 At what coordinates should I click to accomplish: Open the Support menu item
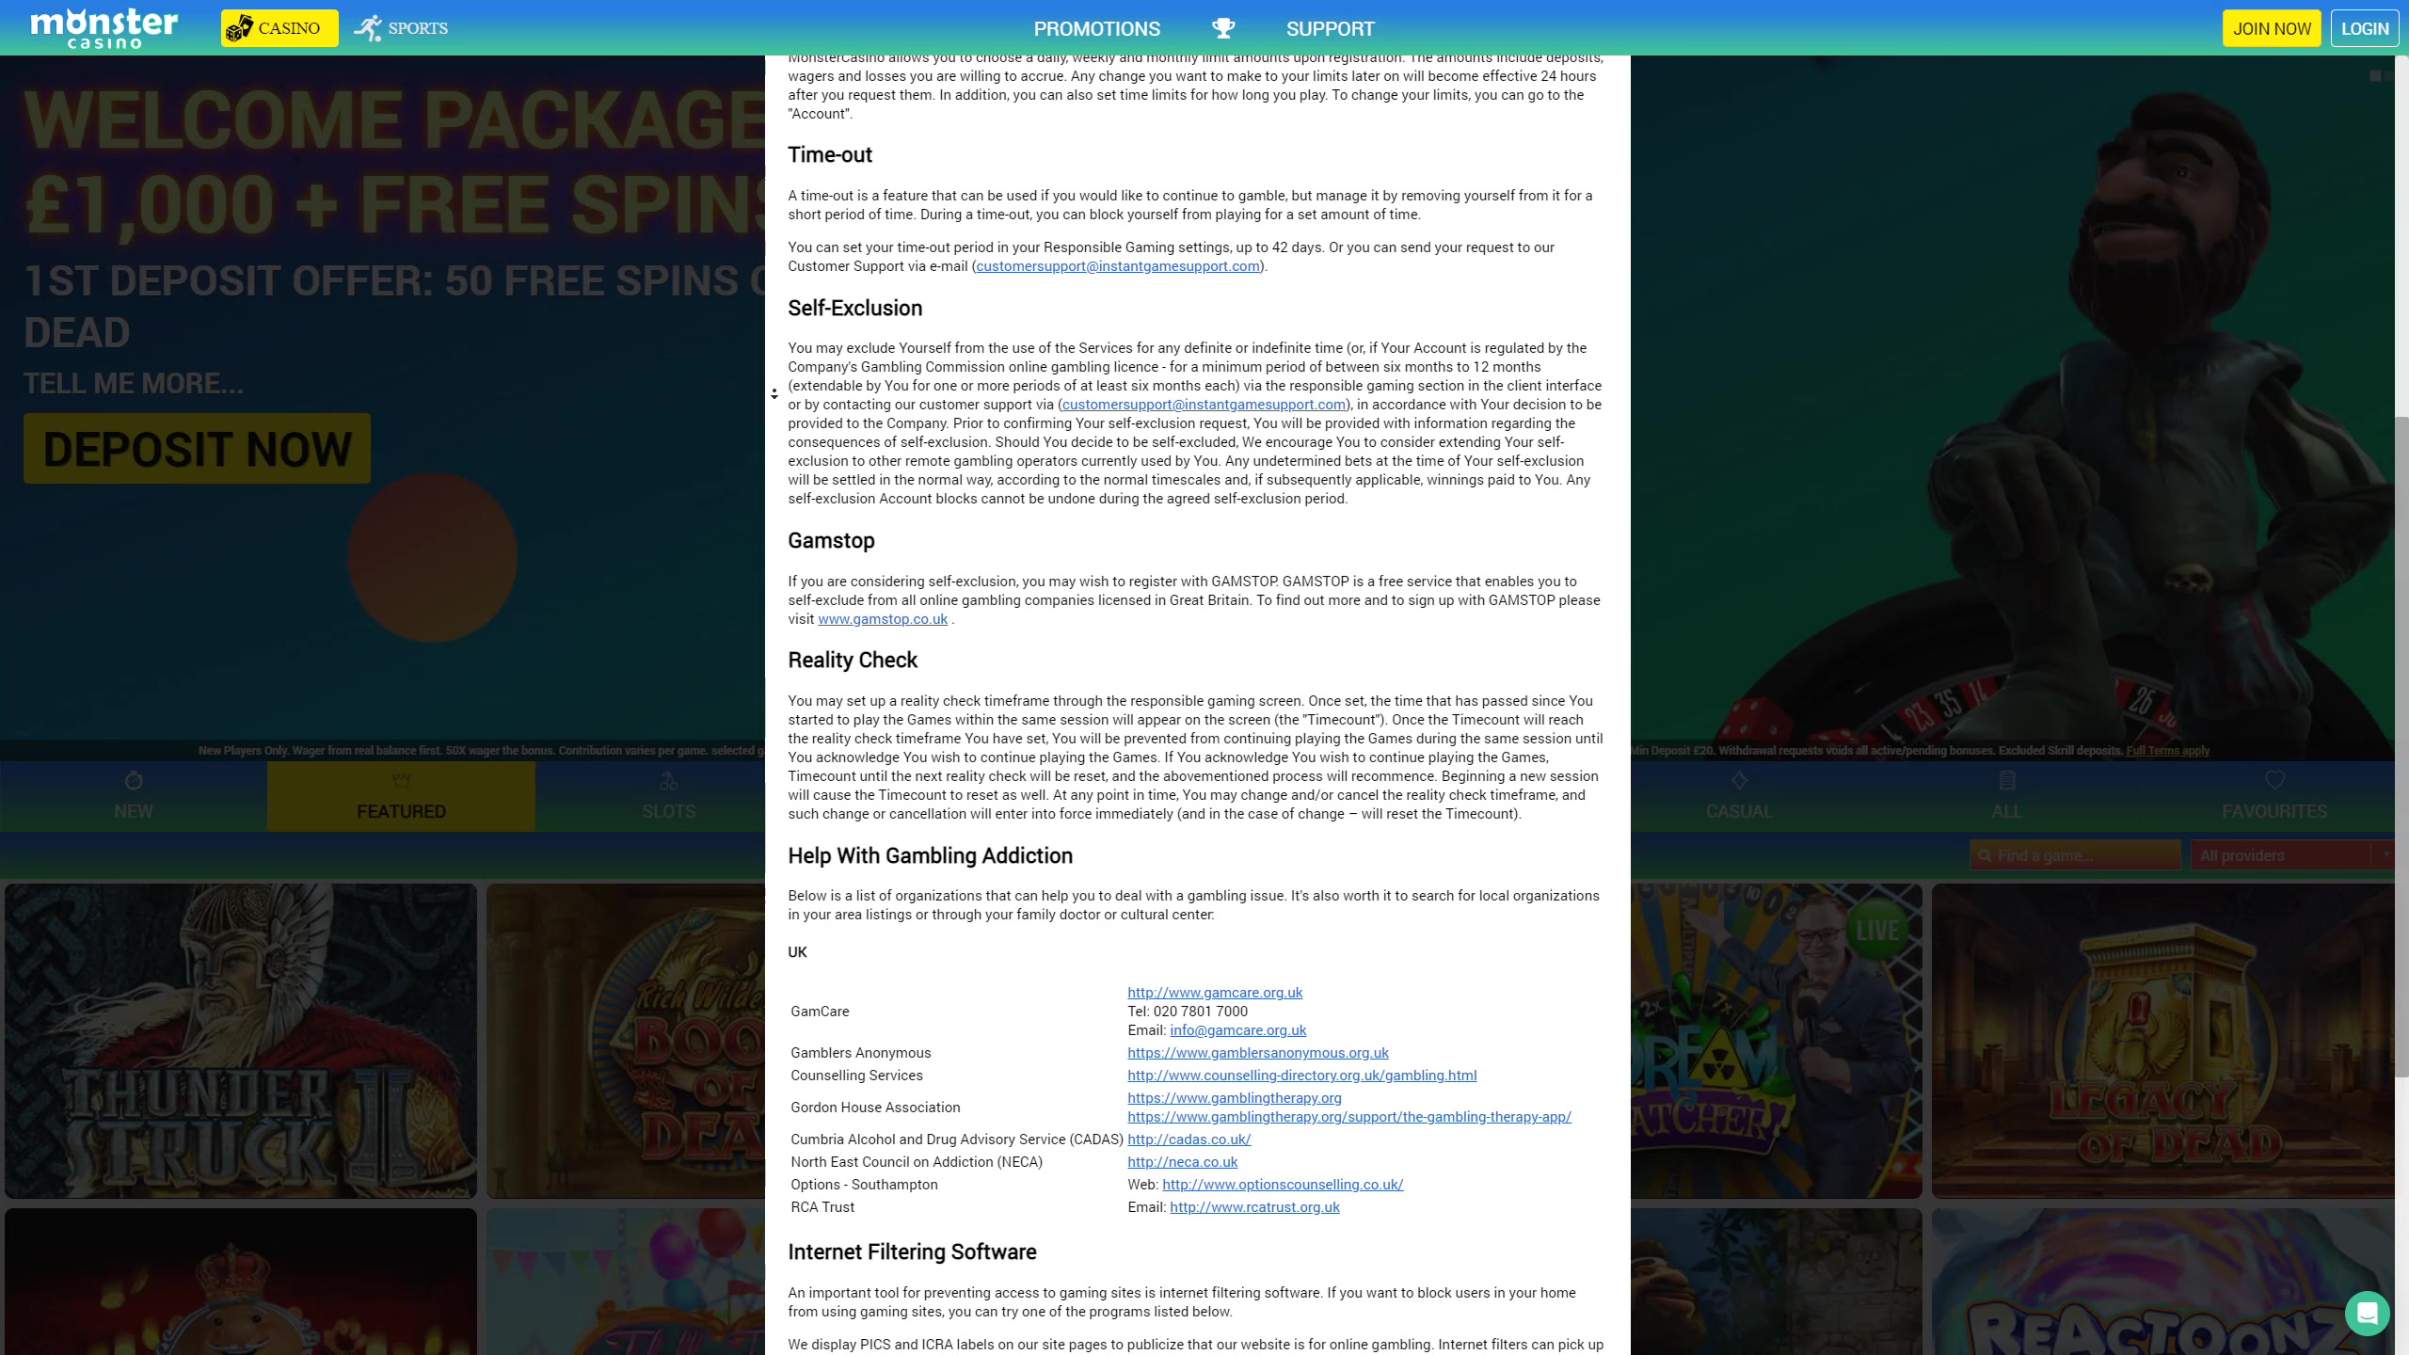point(1330,28)
